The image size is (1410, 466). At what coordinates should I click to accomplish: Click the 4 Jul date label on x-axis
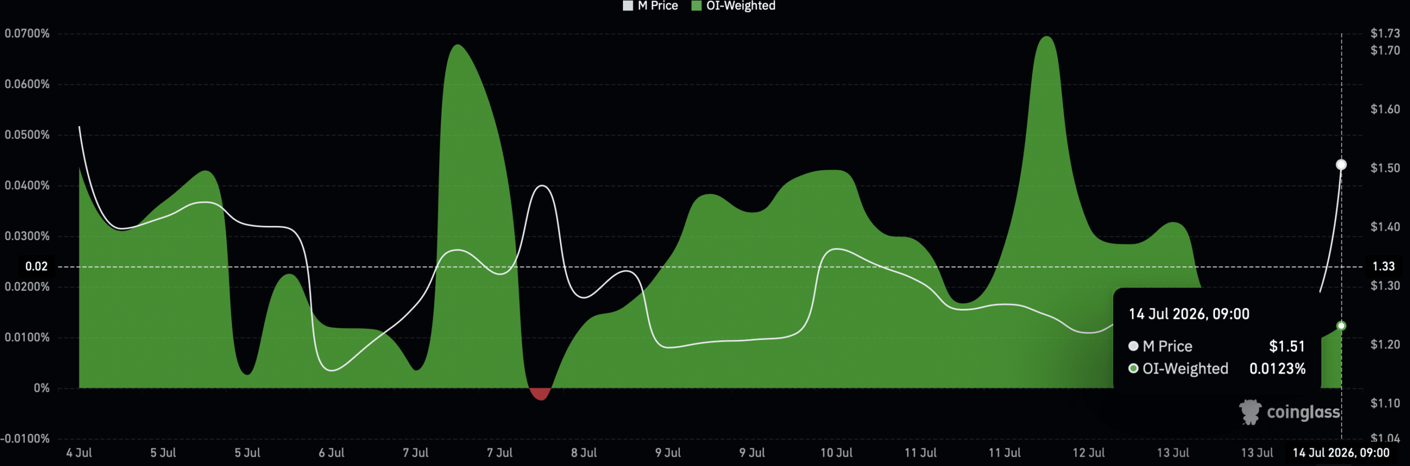coord(79,453)
